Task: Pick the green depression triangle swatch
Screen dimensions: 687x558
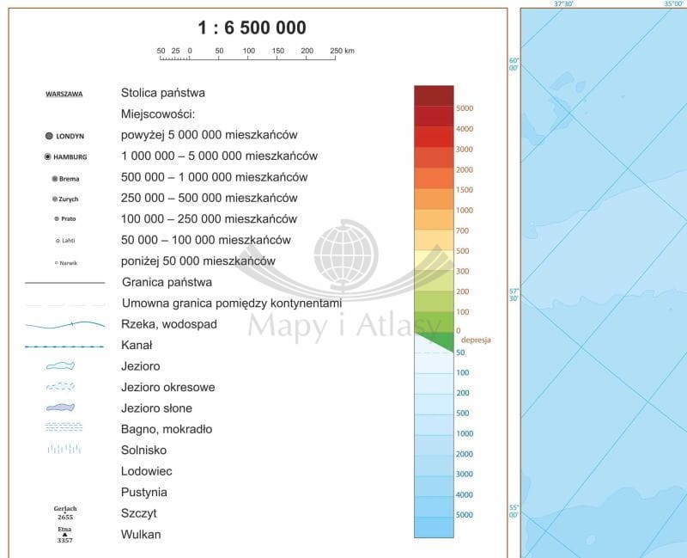Action: click(x=440, y=342)
